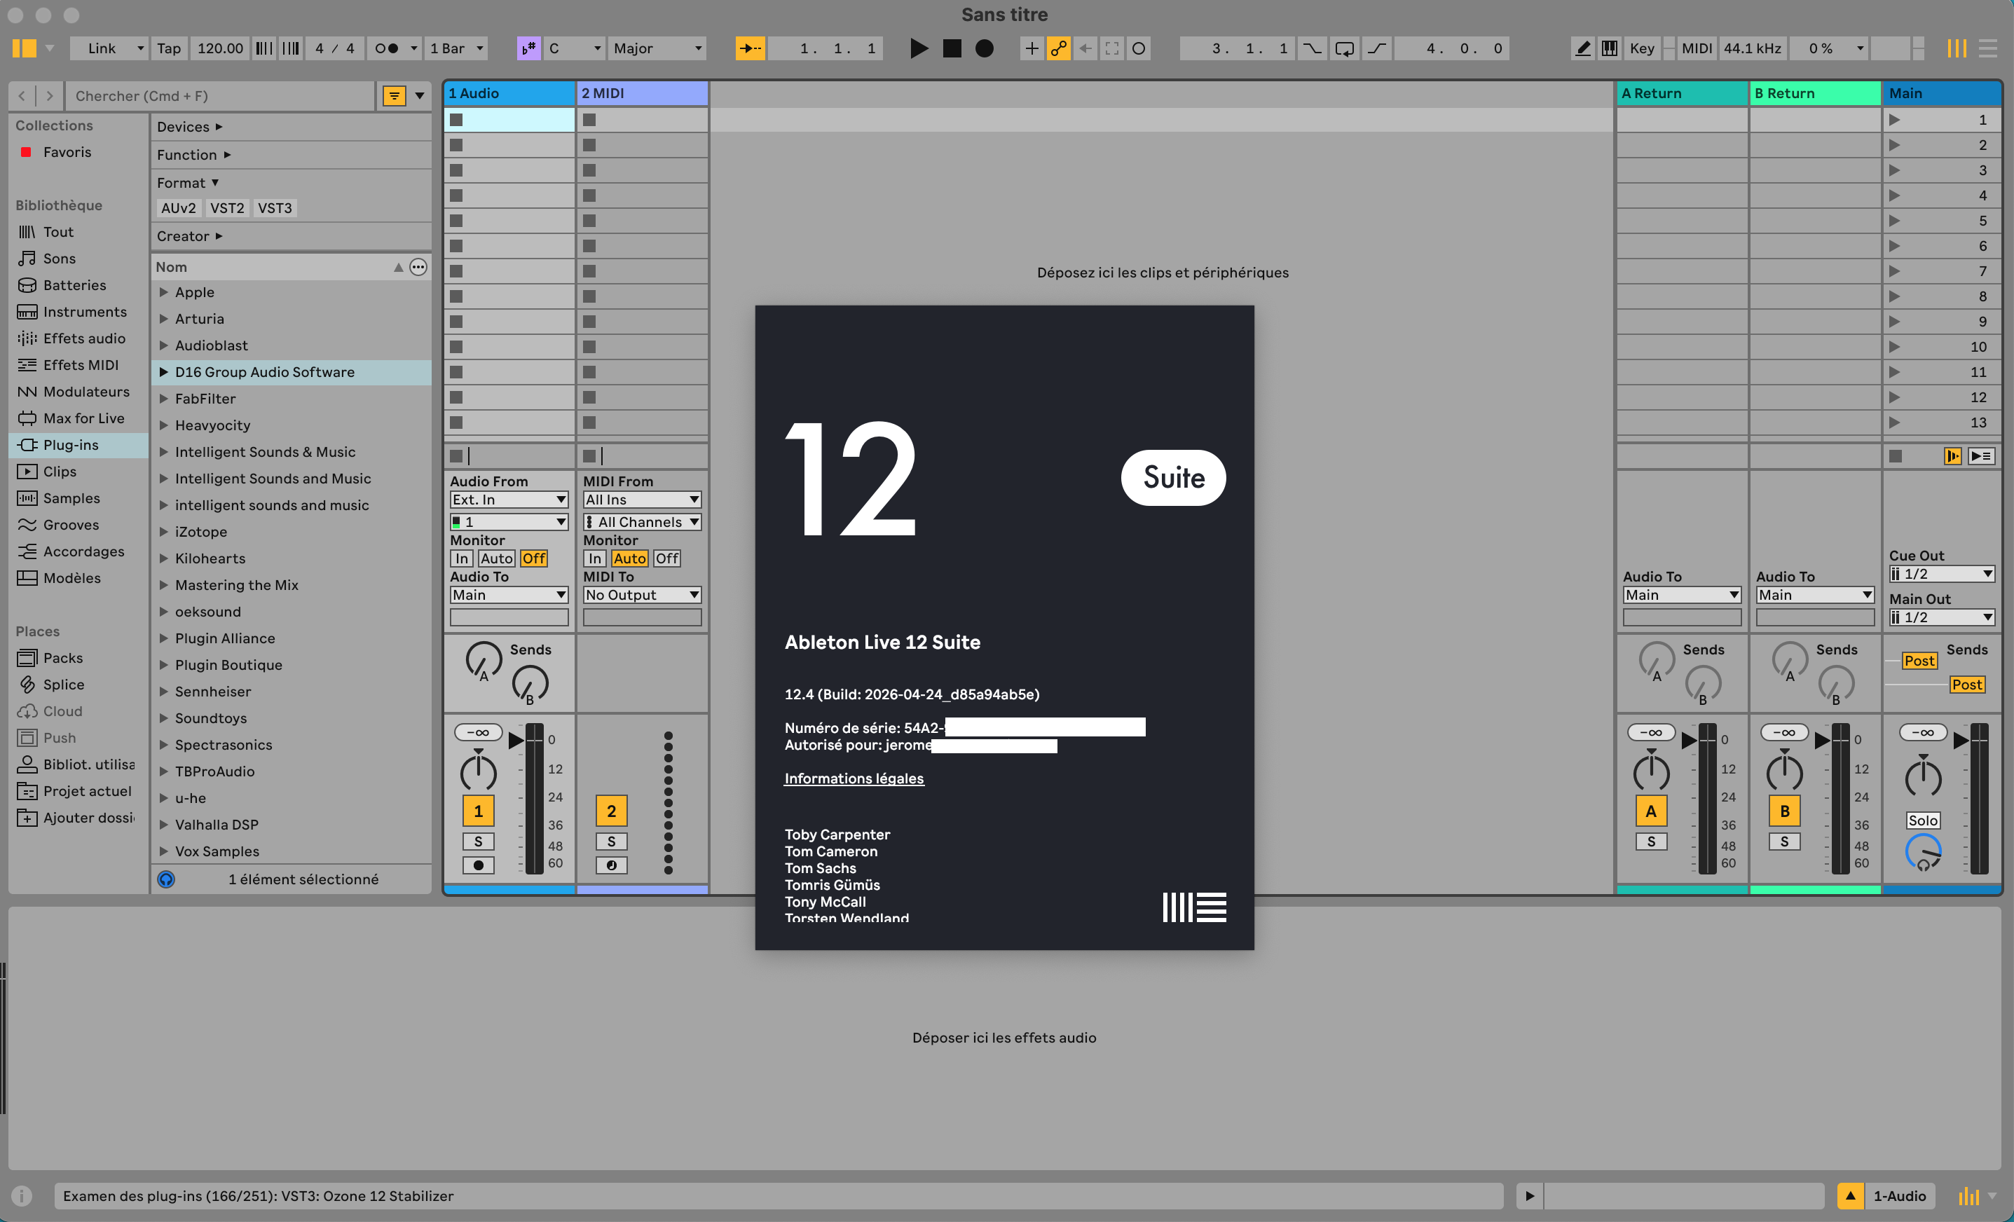Toggle Follow playback arrow icon

750,48
